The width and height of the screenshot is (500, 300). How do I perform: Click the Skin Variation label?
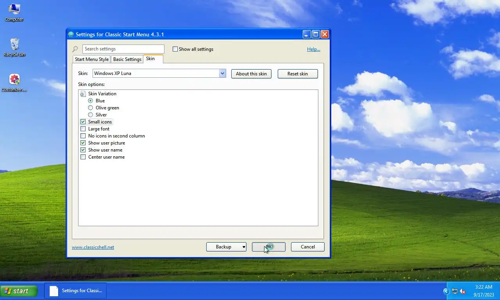tap(102, 94)
